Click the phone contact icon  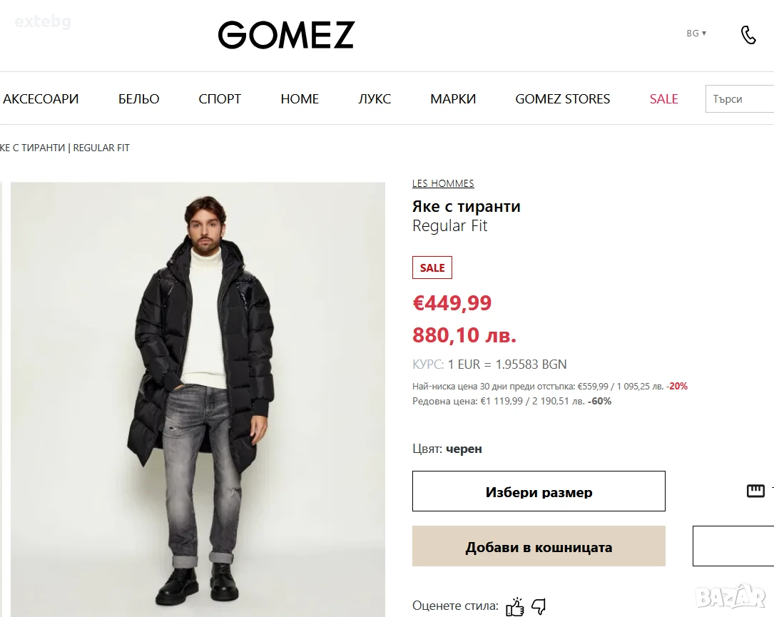click(748, 34)
